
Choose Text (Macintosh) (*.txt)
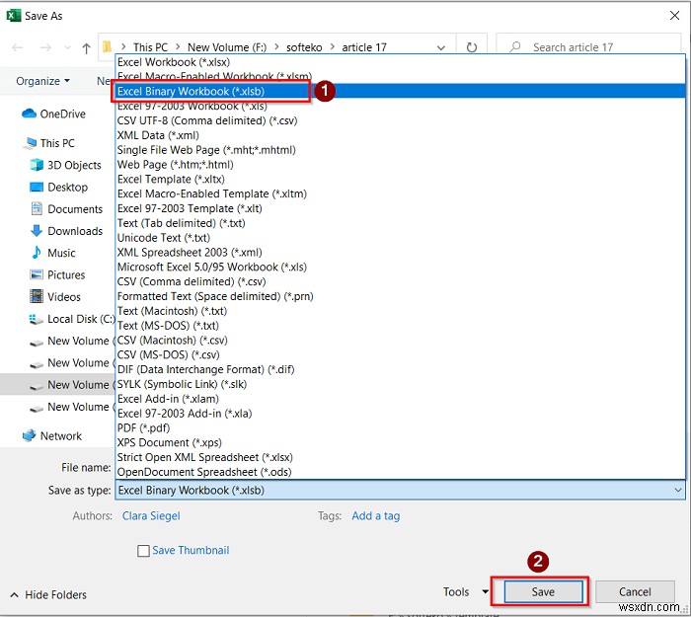point(400,311)
